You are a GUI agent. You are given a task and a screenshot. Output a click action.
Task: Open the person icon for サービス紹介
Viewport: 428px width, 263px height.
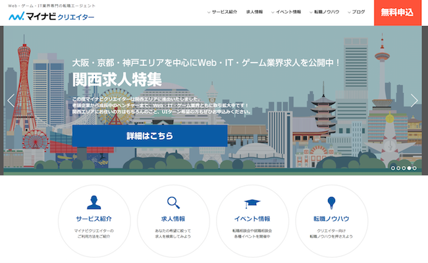coord(94,202)
